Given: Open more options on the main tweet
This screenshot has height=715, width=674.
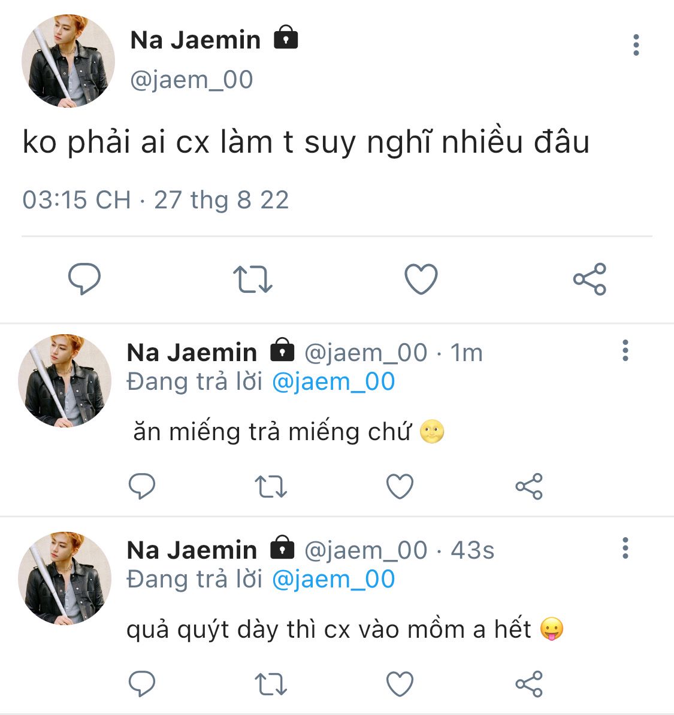Looking at the screenshot, I should [636, 46].
